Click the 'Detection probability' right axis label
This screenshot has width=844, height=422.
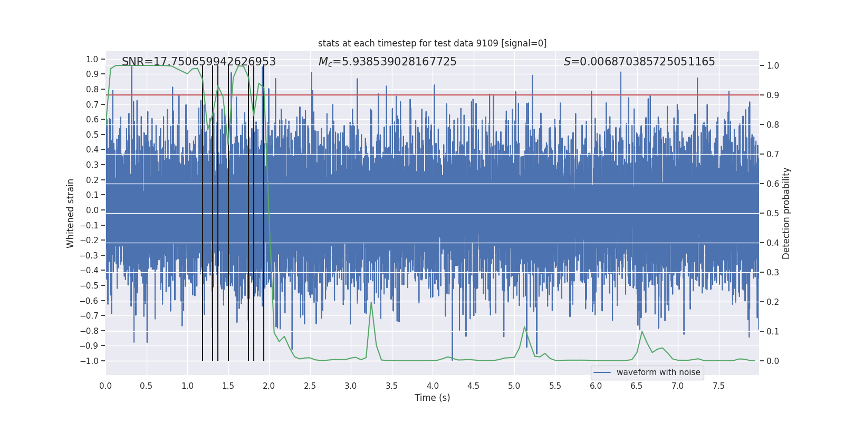click(787, 213)
